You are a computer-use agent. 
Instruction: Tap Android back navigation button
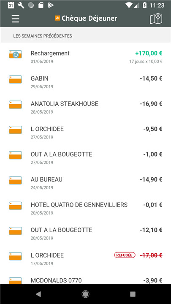tap(38, 294)
